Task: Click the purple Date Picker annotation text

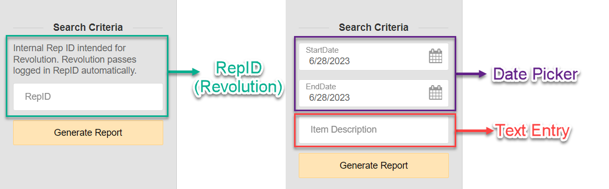Action: [535, 74]
